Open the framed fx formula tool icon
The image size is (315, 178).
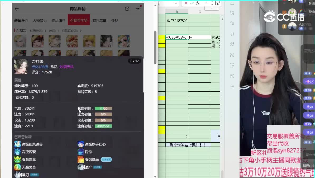pyautogui.click(x=217, y=3)
